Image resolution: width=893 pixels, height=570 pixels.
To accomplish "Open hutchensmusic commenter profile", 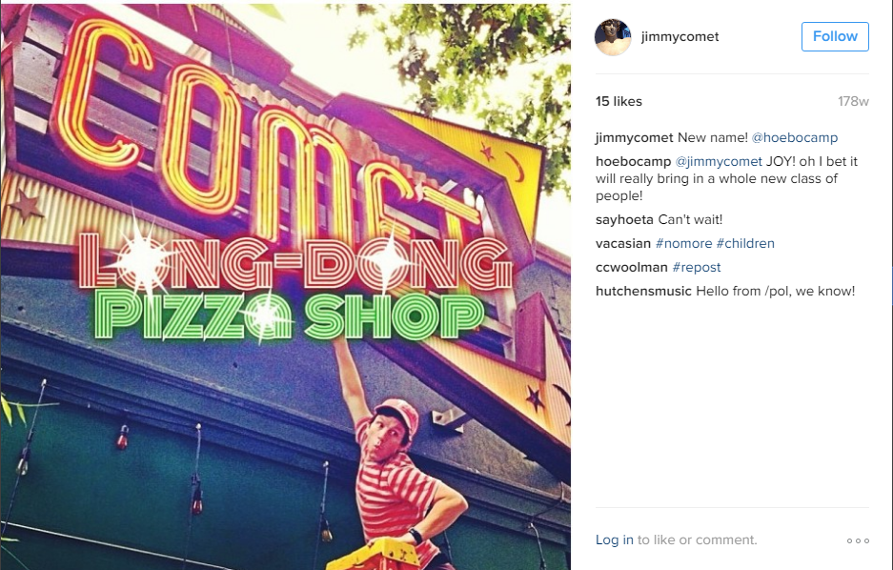I will (x=643, y=291).
